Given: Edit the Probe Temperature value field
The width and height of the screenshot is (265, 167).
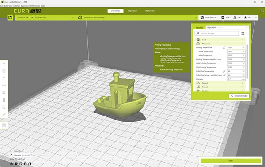Looking at the screenshot, I should pos(236,51).
